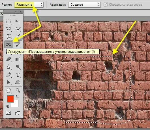This screenshot has width=150, height=130.
Task: Open the Адаптация dropdown showing Среднее
Action: click(84, 5)
